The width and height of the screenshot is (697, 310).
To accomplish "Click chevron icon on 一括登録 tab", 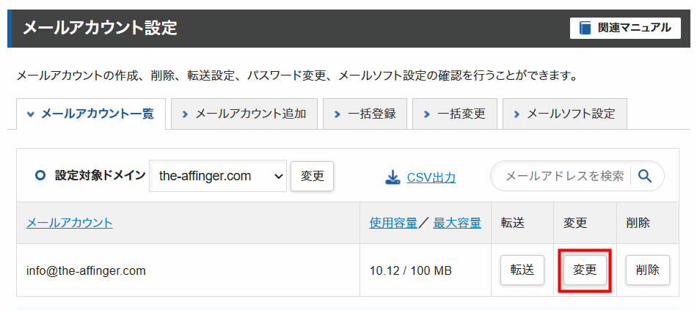I will pyautogui.click(x=337, y=114).
